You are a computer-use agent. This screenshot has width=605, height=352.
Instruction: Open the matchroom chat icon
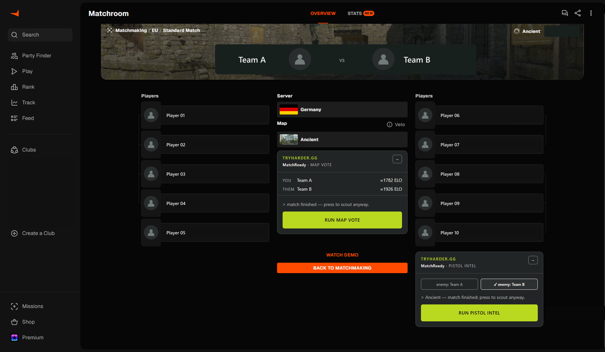pos(565,13)
